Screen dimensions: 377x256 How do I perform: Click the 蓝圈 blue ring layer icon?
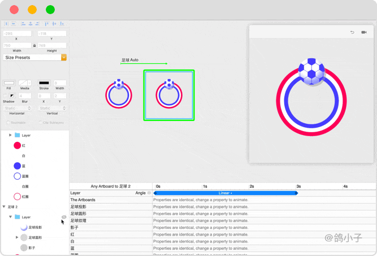[x=18, y=176]
